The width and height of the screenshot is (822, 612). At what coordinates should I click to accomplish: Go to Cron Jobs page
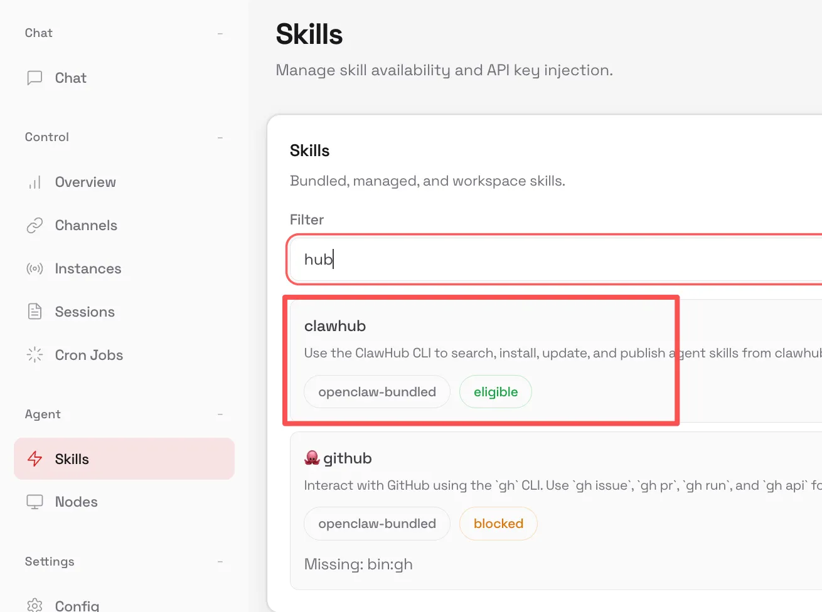88,355
